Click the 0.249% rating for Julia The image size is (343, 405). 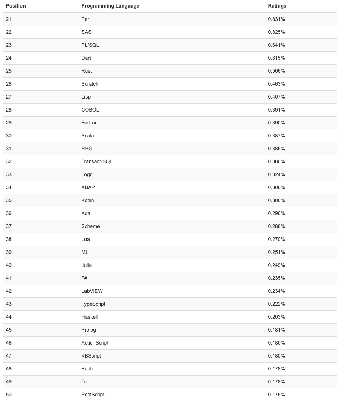click(276, 265)
